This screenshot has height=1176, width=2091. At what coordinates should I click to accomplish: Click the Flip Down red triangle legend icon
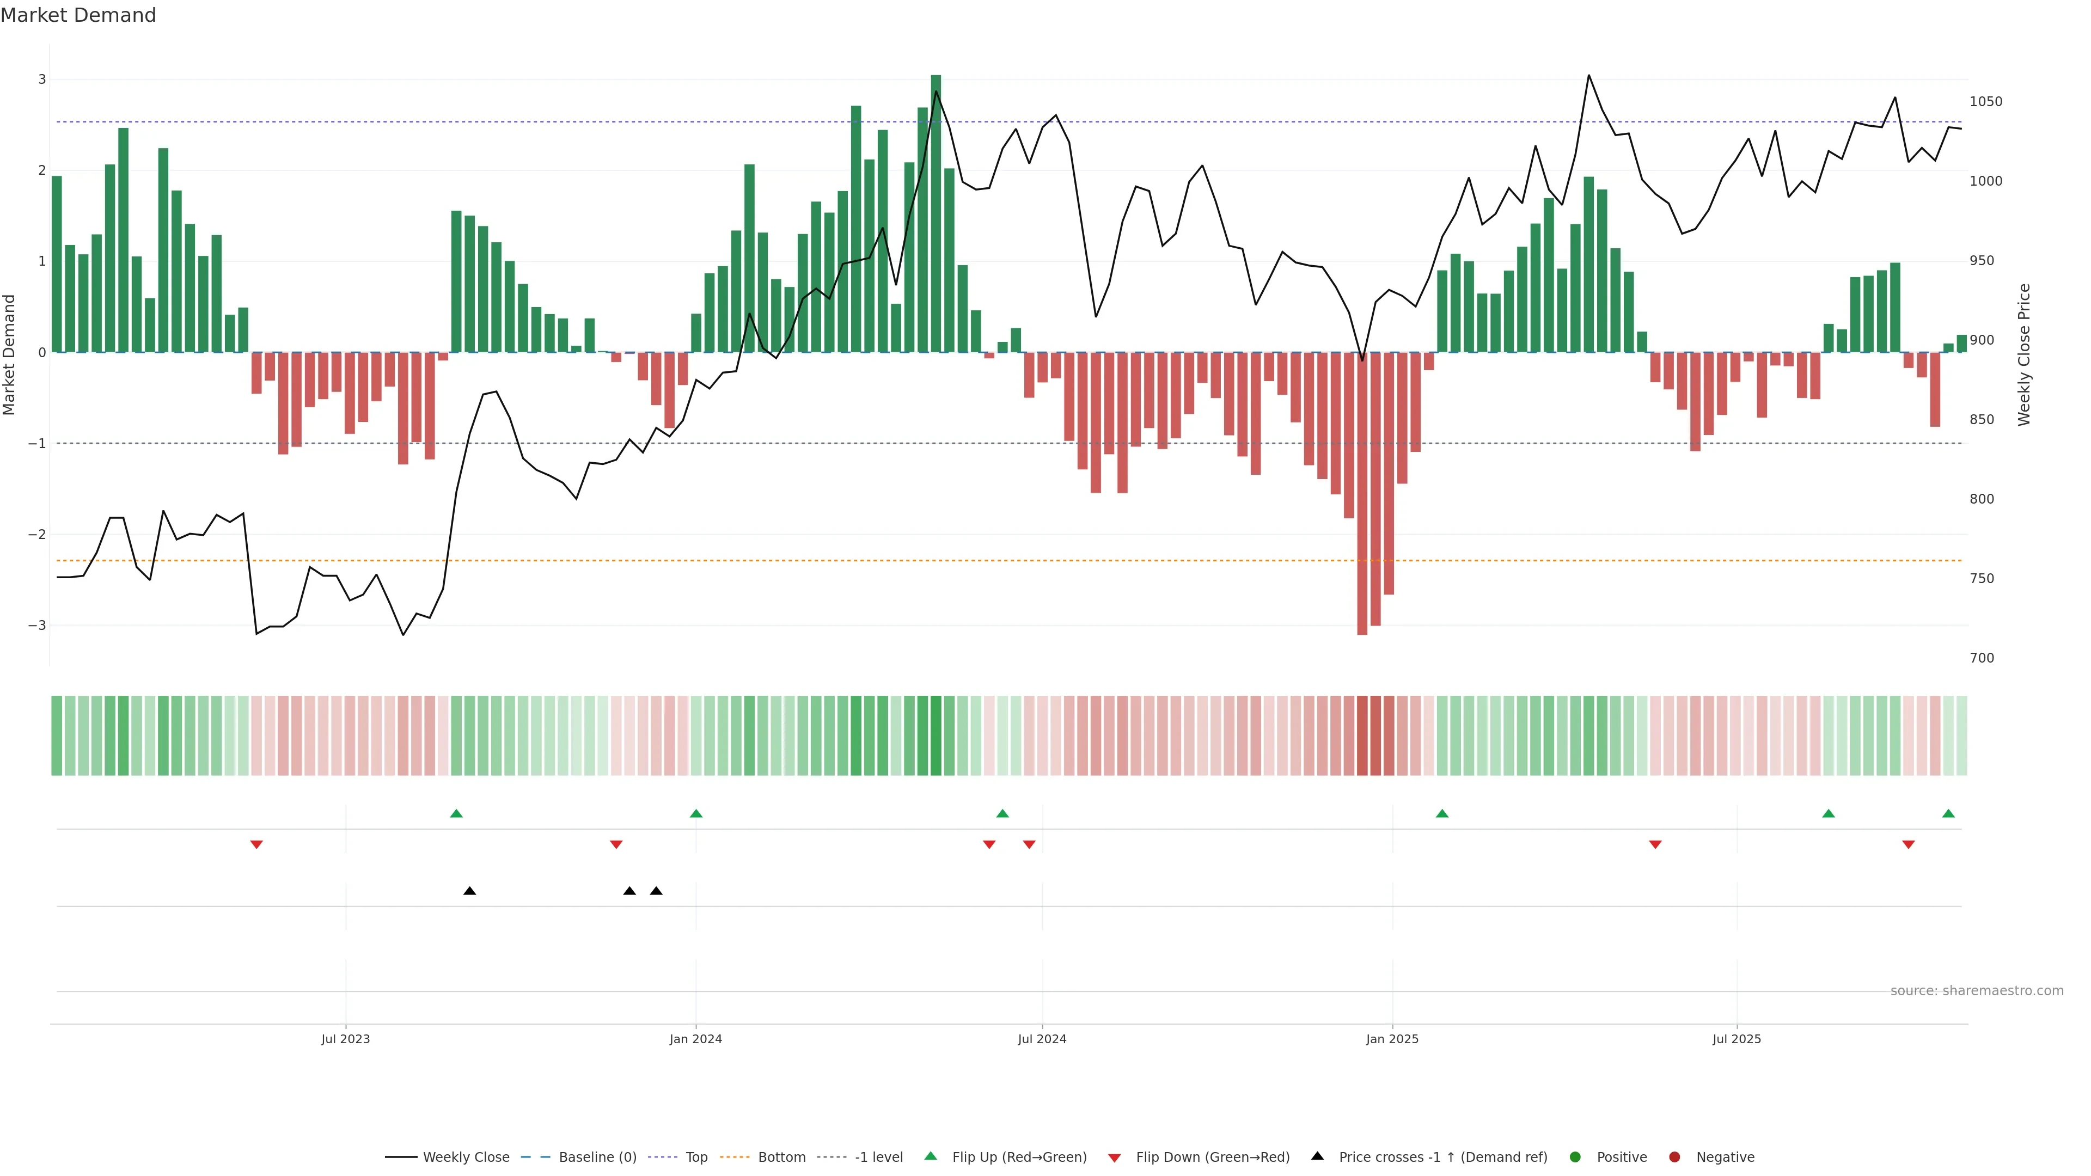click(1115, 1157)
